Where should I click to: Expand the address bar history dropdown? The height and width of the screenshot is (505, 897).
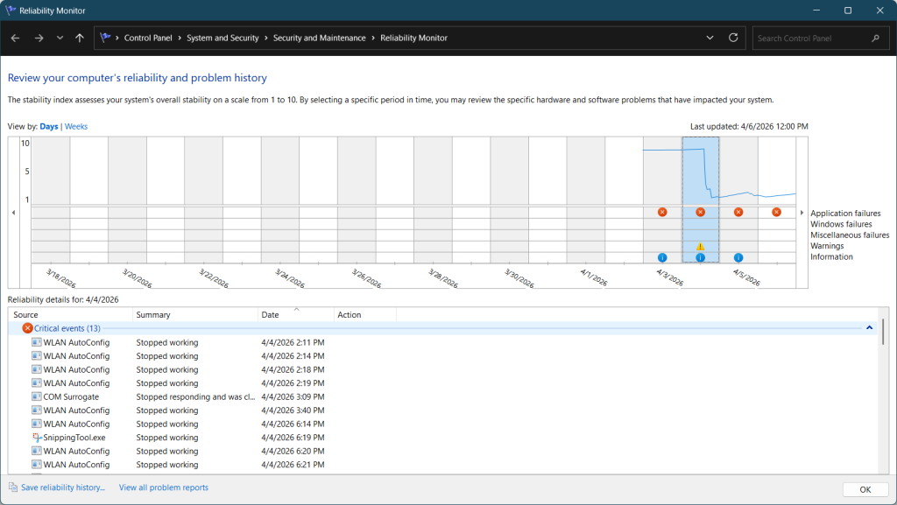pyautogui.click(x=710, y=39)
